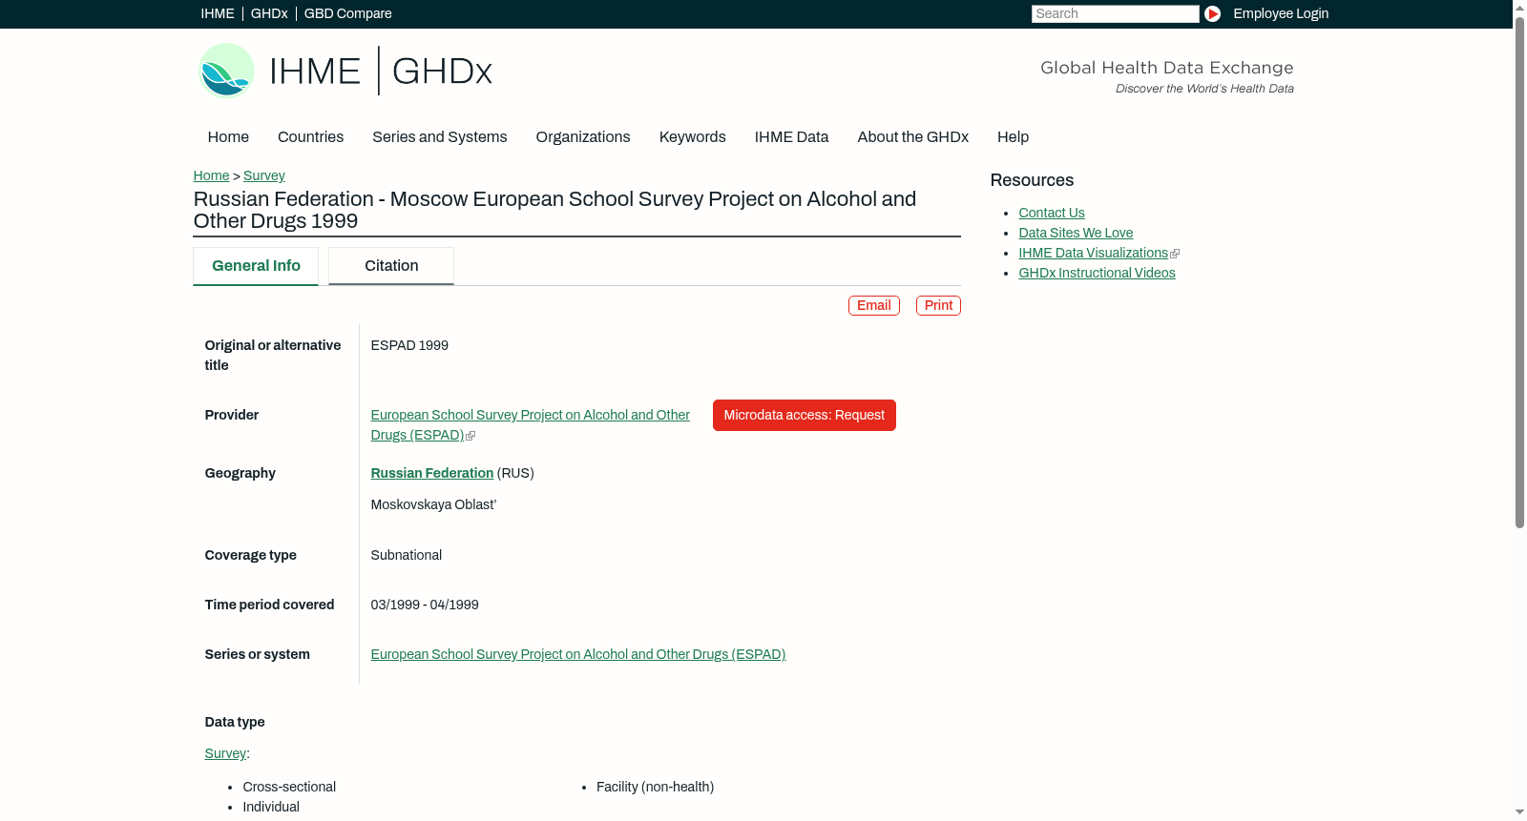Image resolution: width=1527 pixels, height=821 pixels.
Task: Click the external link icon beside ESPAD provider
Action: pos(471,436)
